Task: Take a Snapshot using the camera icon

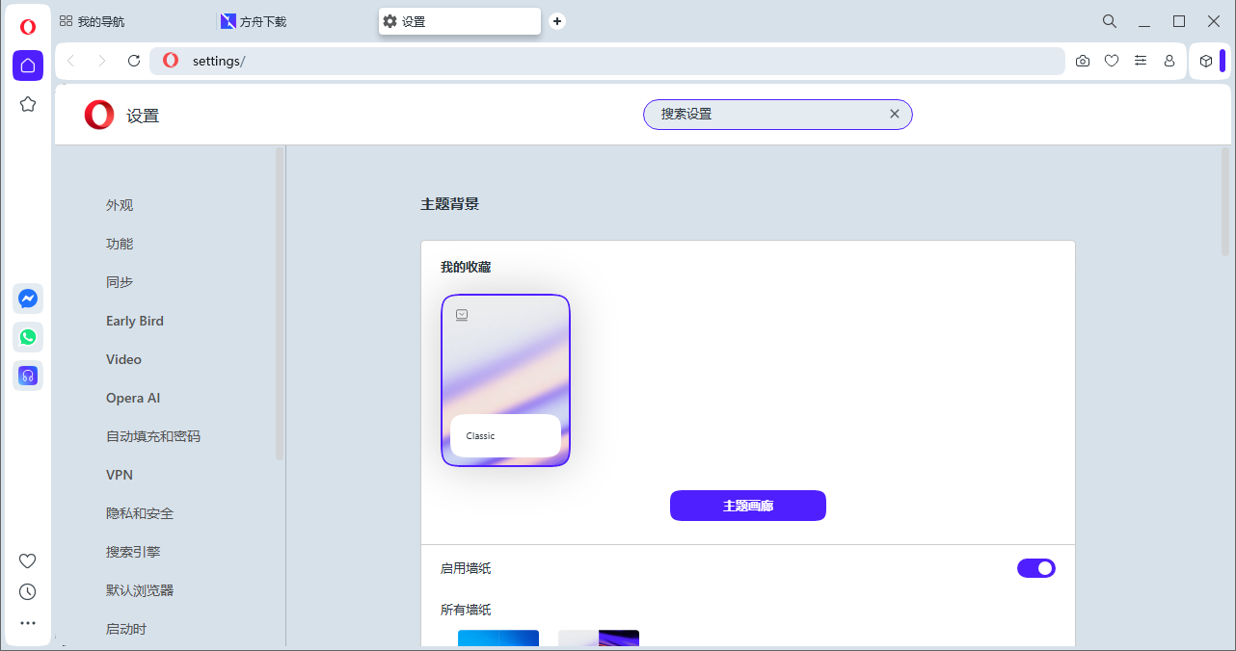Action: point(1082,61)
